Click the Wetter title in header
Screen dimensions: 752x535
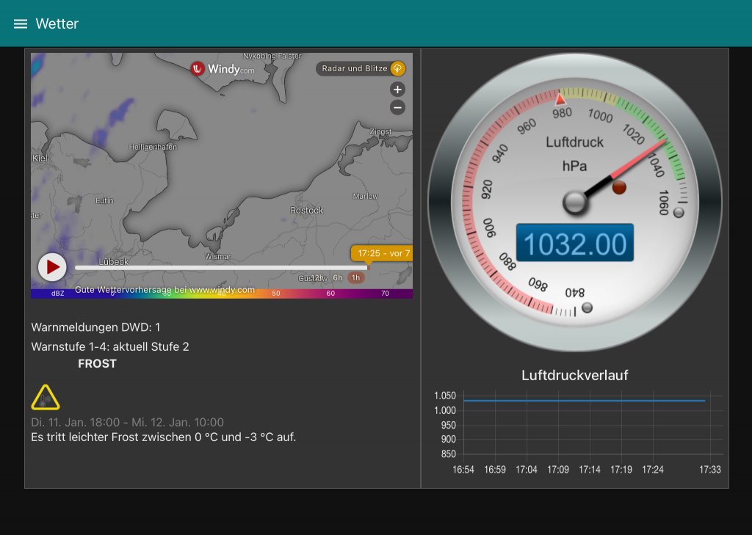point(57,23)
